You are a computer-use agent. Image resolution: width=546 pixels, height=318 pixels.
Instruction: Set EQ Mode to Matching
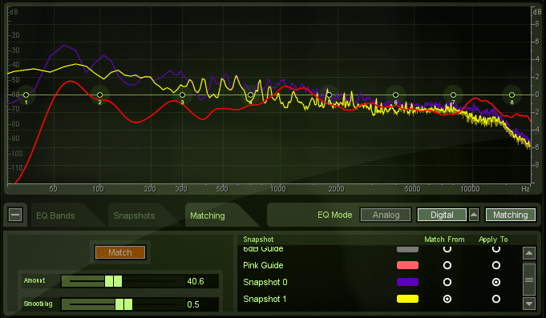point(510,215)
